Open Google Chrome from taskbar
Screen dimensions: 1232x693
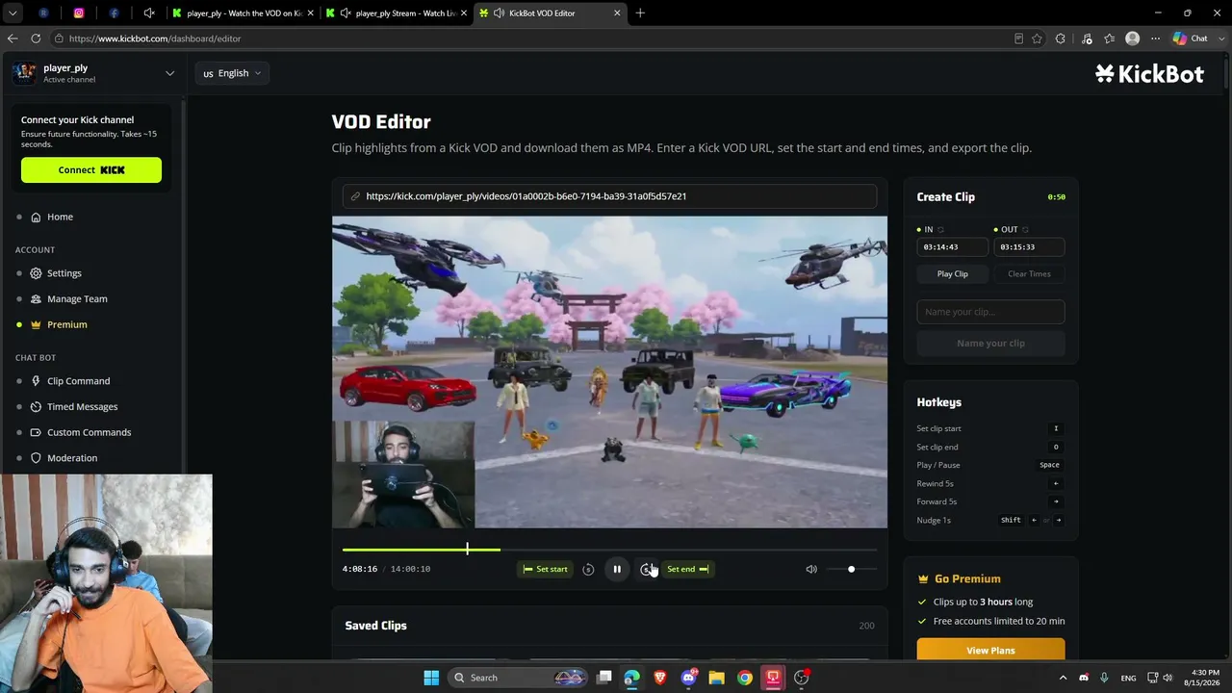745,678
